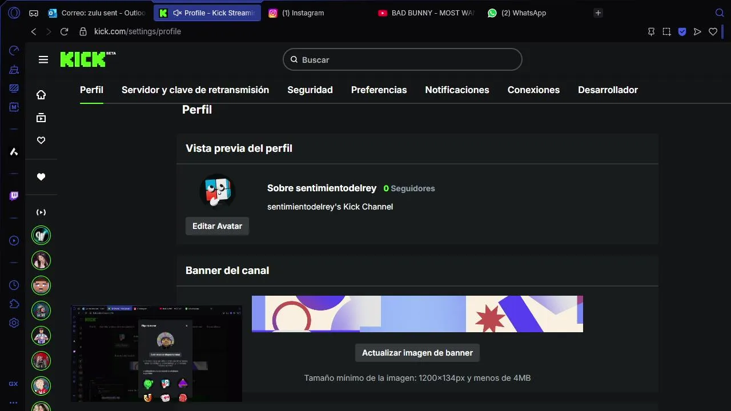Open Kick browse icon with play symbol
The image size is (731, 411).
click(41, 118)
